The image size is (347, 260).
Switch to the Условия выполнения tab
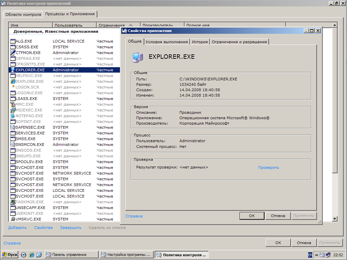pos(167,42)
